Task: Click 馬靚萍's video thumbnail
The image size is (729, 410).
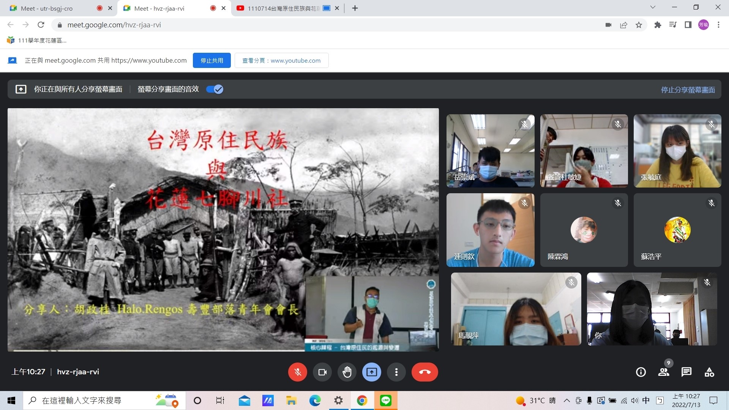Action: click(515, 309)
